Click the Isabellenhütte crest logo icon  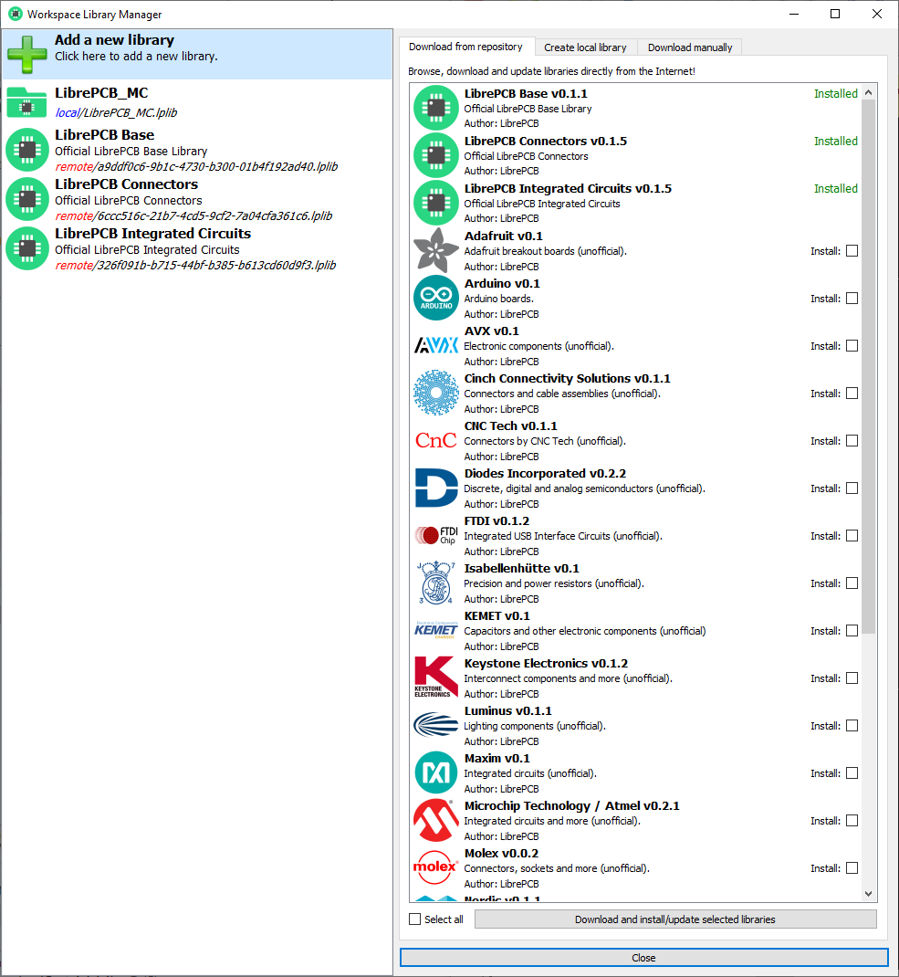(436, 583)
